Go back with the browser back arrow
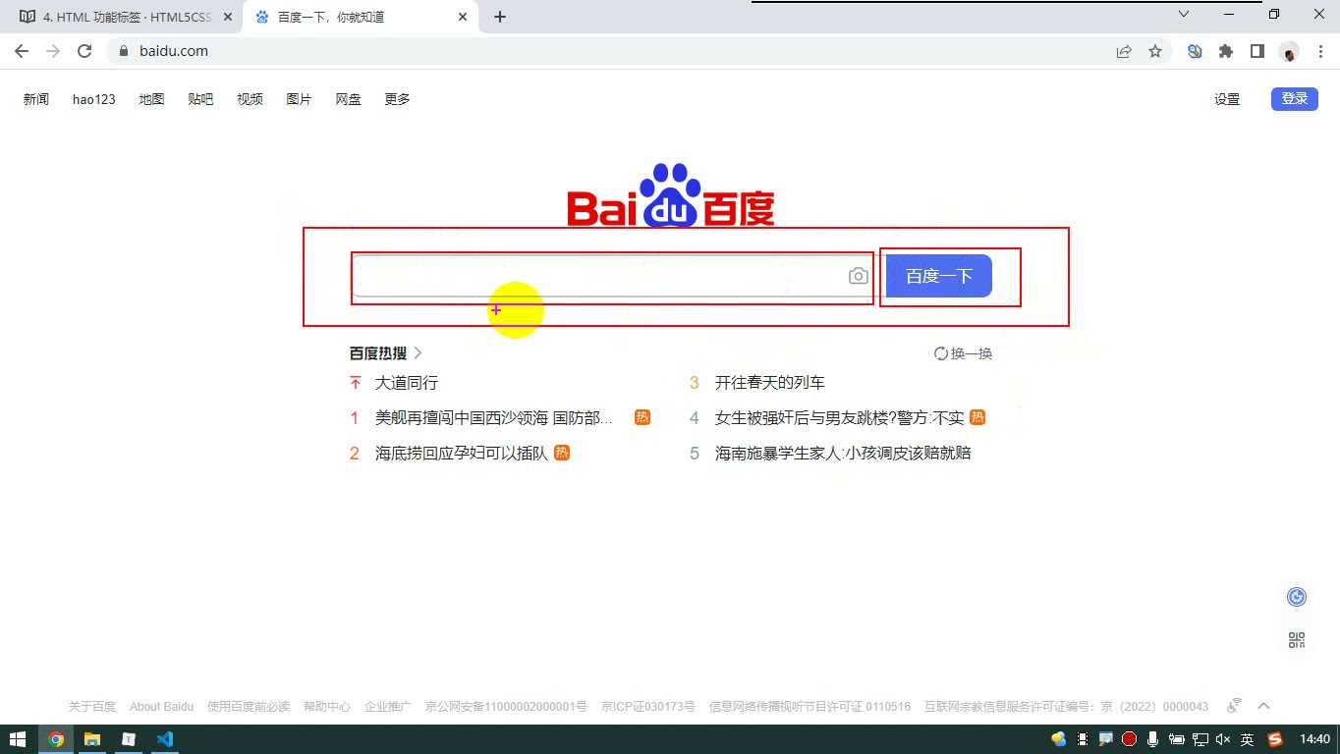This screenshot has height=754, width=1340. [x=22, y=51]
